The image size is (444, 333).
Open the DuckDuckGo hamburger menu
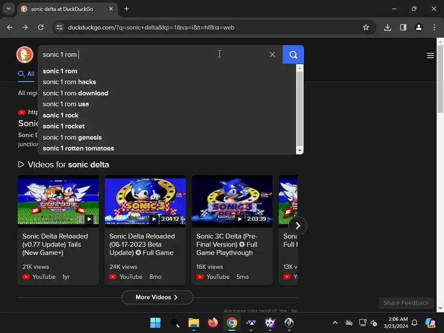point(431,55)
